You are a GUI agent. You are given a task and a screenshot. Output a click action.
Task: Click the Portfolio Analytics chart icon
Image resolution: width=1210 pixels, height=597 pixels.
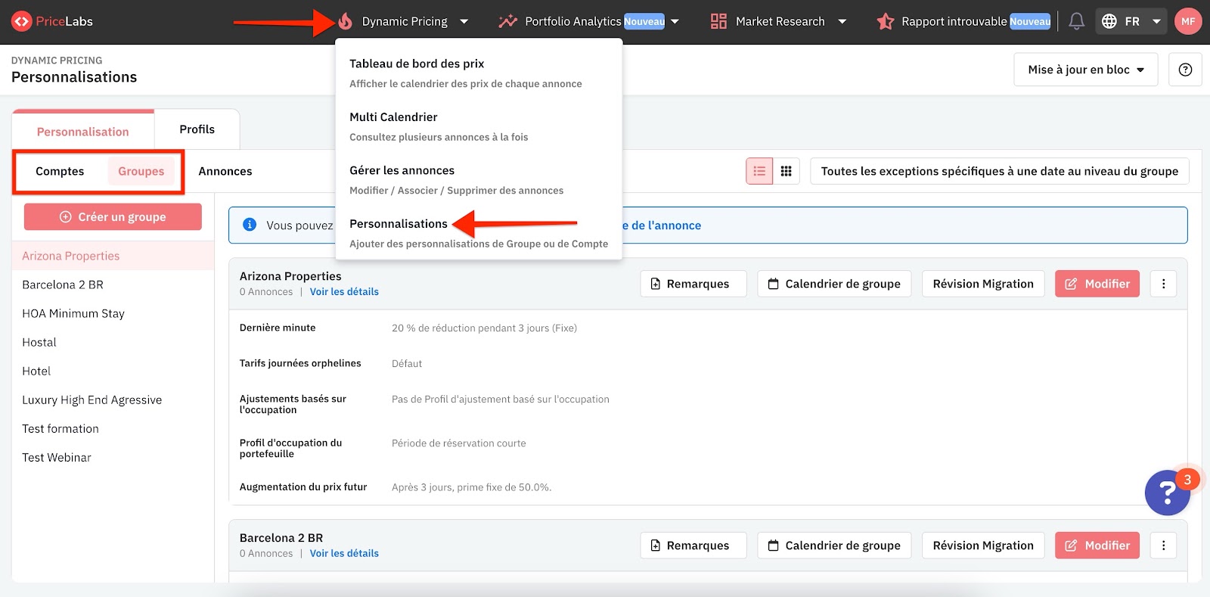tap(508, 21)
